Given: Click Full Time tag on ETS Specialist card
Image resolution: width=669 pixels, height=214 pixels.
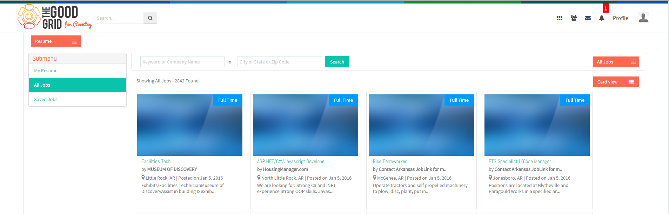Looking at the screenshot, I should (575, 100).
